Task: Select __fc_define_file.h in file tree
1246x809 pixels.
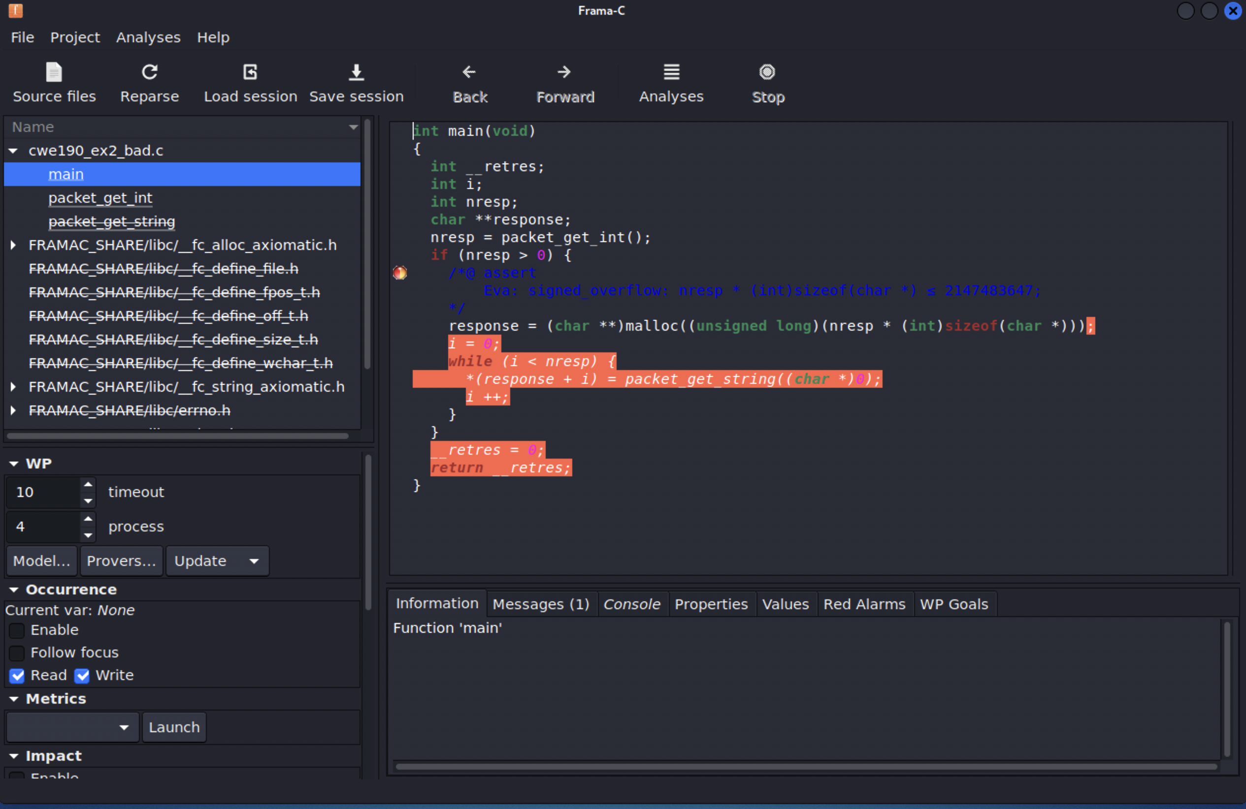Action: coord(164,269)
